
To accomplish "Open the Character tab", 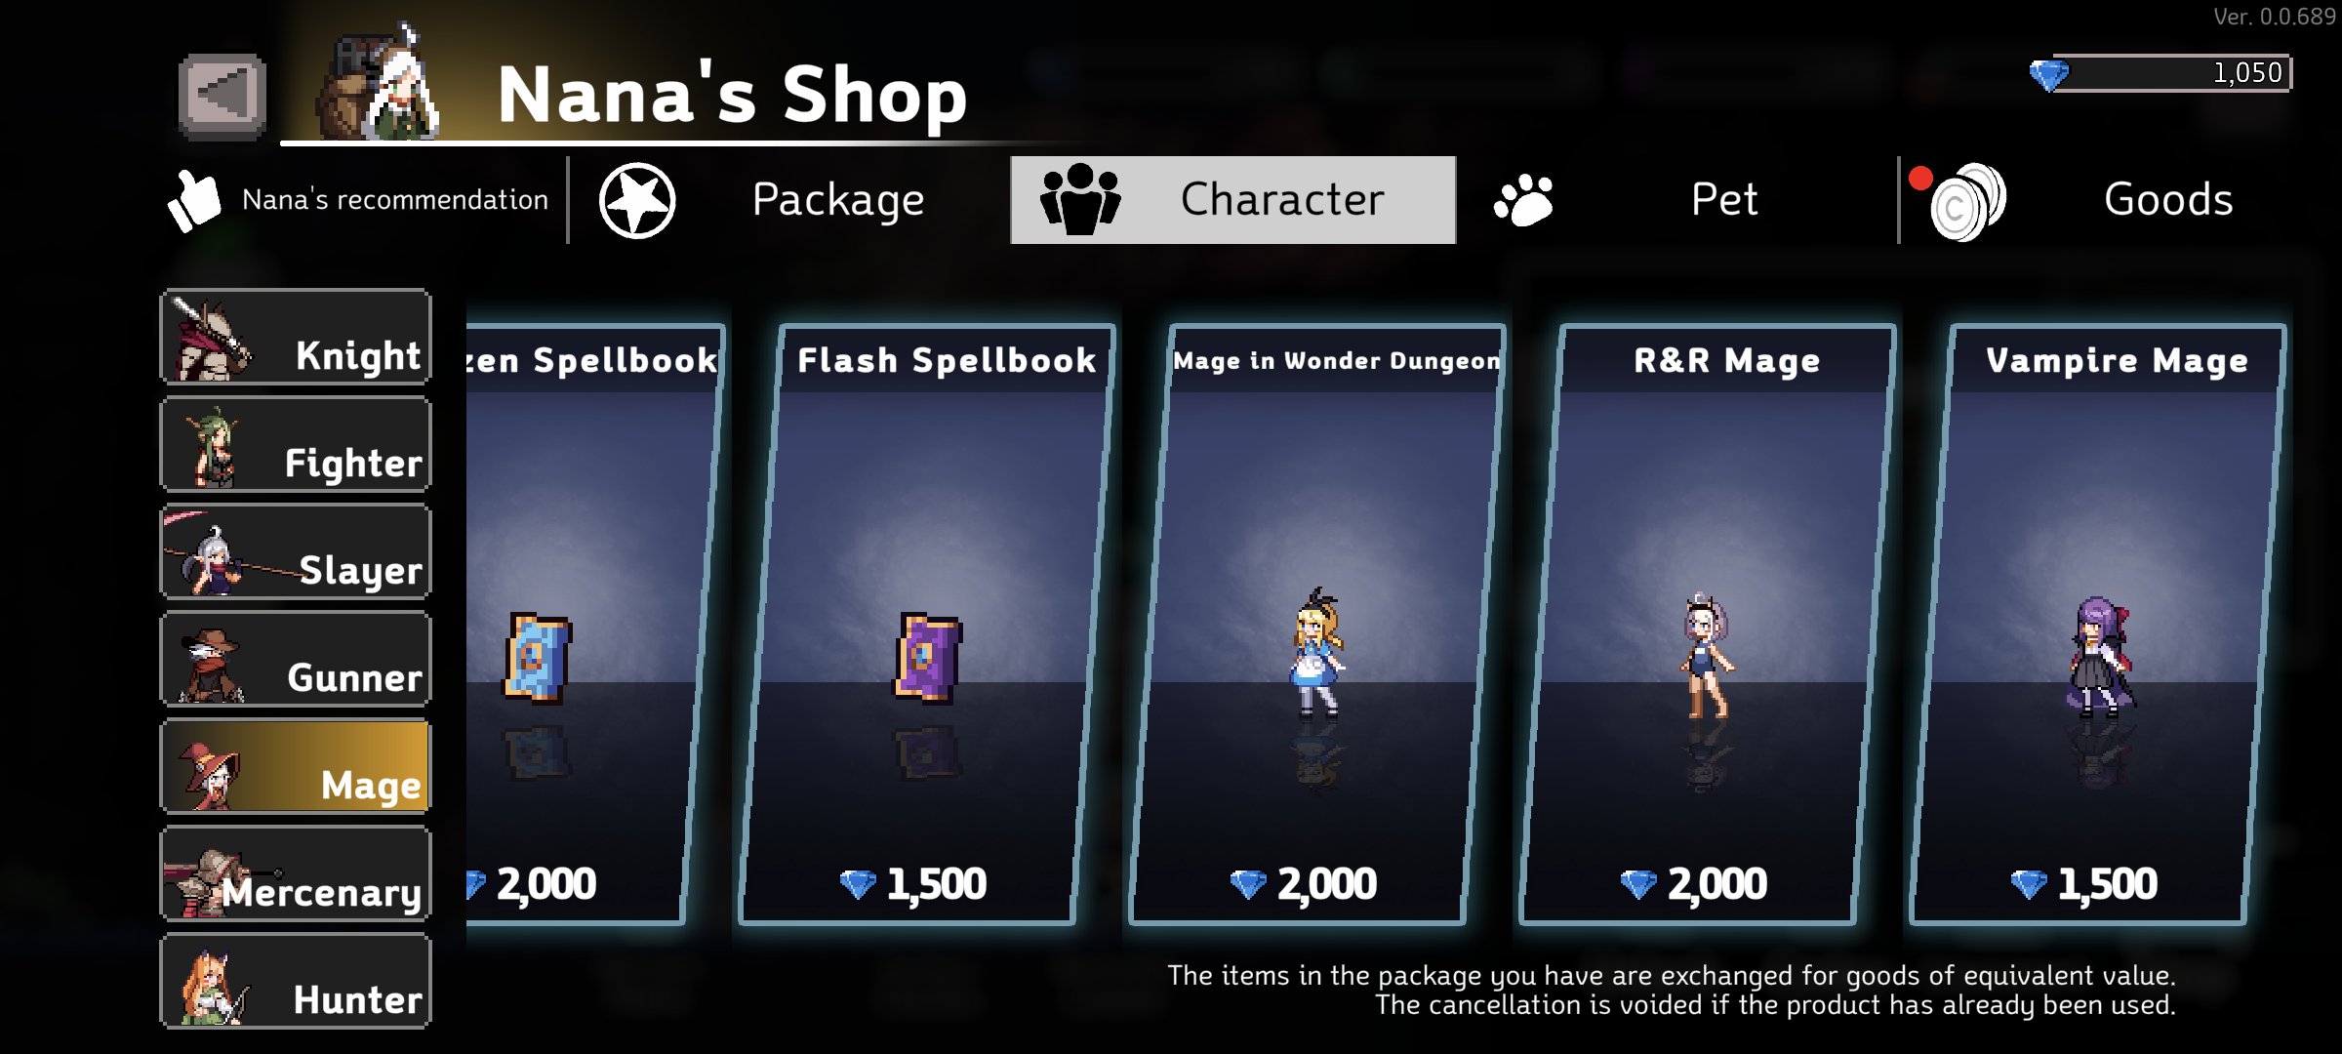I will pyautogui.click(x=1233, y=200).
